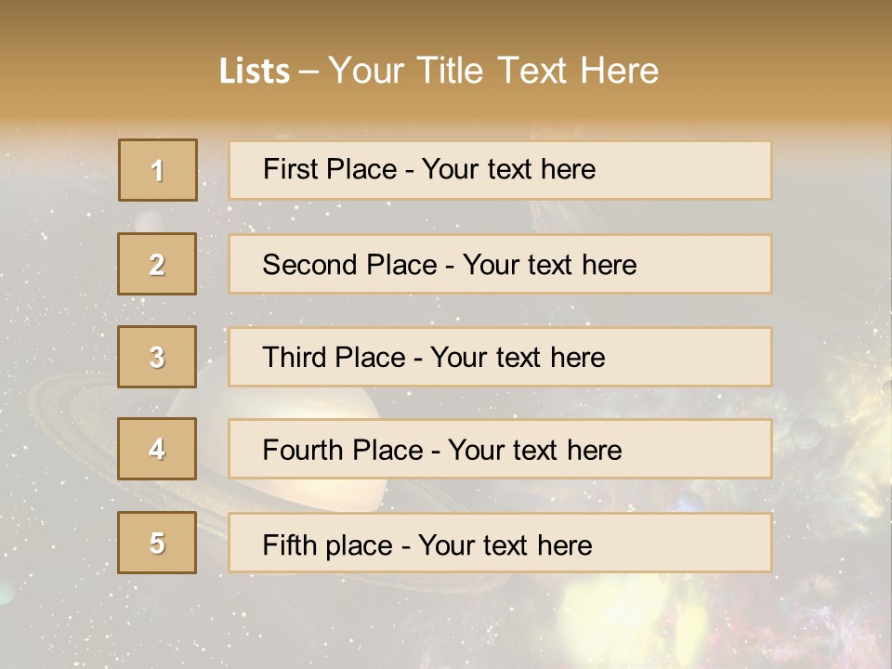This screenshot has height=669, width=892.
Task: Click the number 2 square
Action: click(157, 264)
